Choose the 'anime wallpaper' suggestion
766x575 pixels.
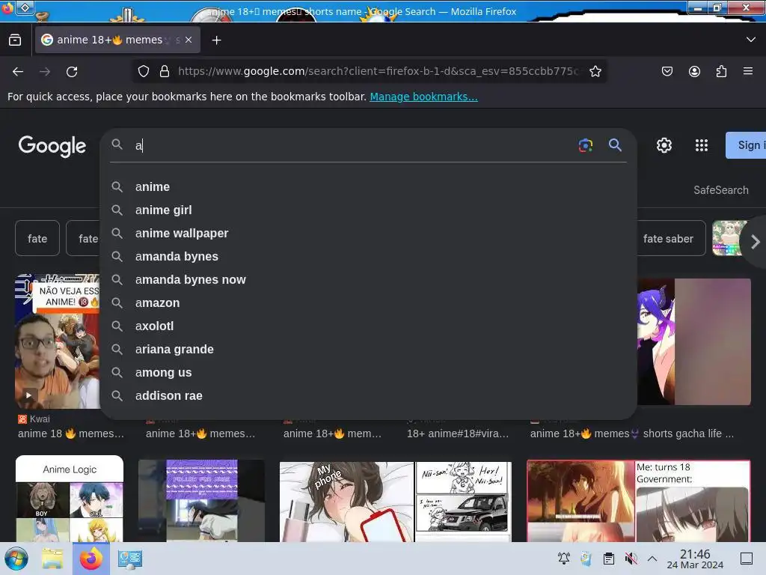pyautogui.click(x=368, y=234)
